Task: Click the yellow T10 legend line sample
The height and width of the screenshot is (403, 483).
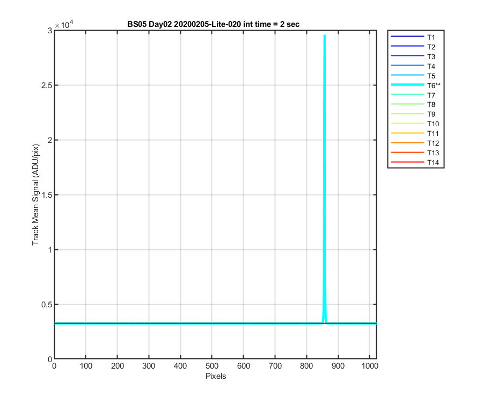Action: click(407, 124)
